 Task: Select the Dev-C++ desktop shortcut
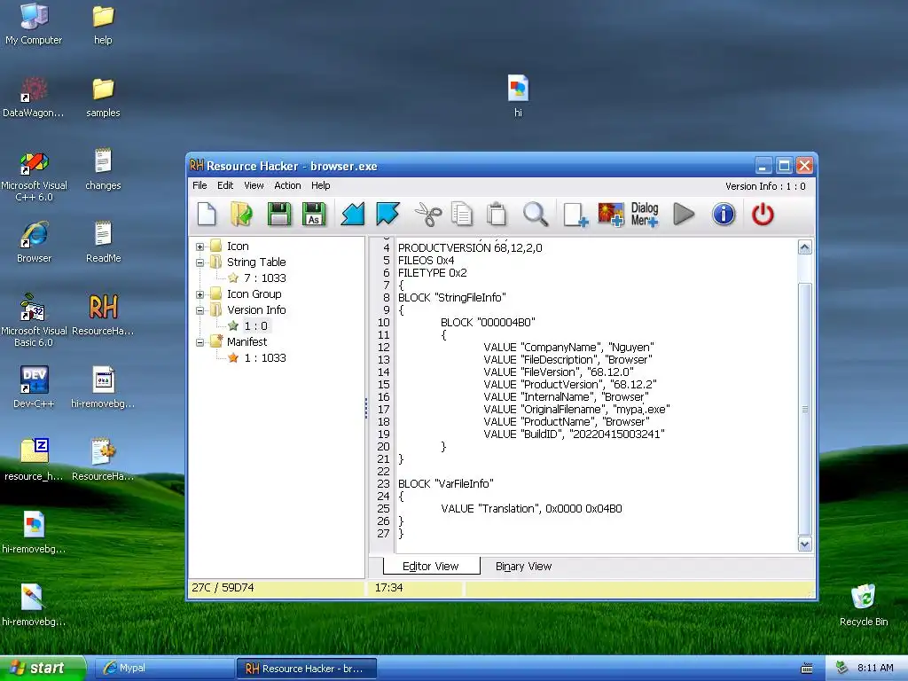tap(34, 387)
